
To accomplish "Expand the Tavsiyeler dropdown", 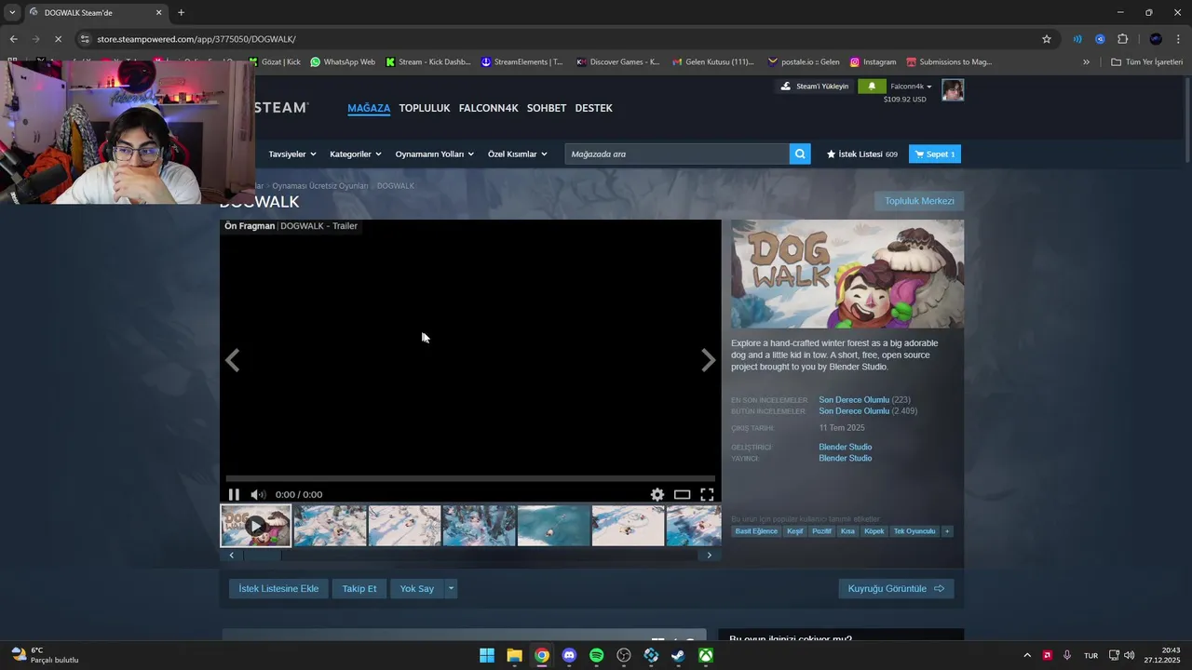I will point(292,154).
